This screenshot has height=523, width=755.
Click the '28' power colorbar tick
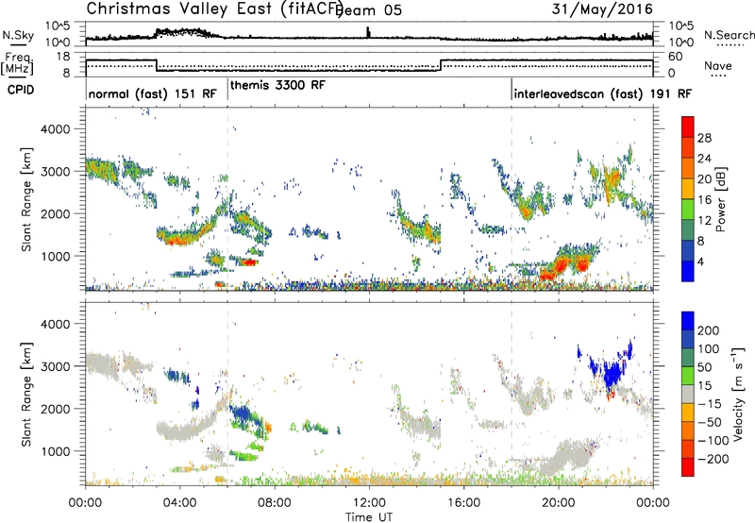(704, 138)
